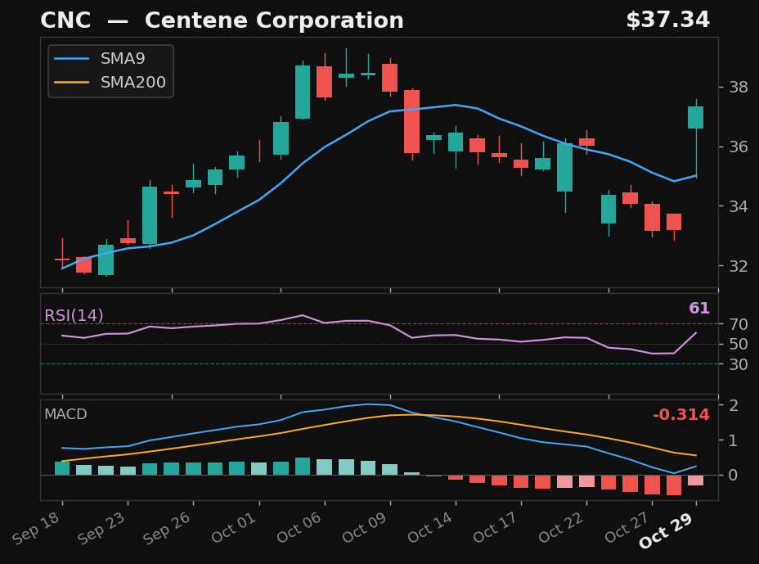Click the Oct 17 date label
The height and width of the screenshot is (564, 759).
tap(496, 527)
